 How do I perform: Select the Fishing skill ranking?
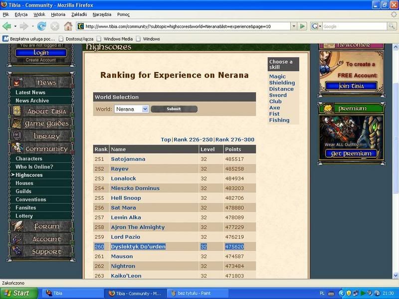coord(279,120)
